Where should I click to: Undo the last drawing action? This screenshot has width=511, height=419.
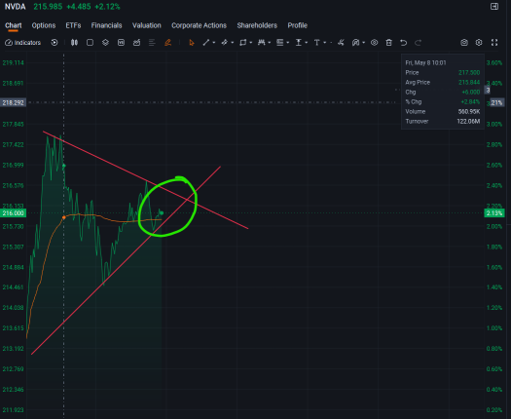click(404, 43)
